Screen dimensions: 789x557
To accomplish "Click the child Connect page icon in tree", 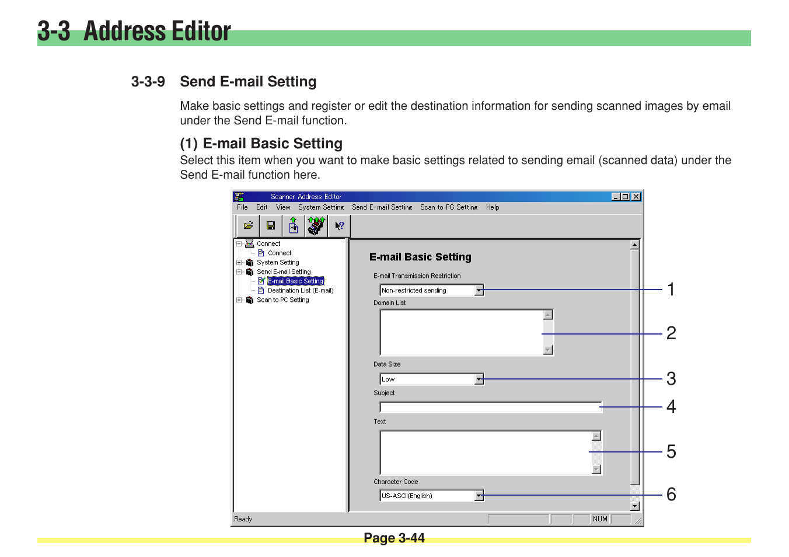I will [x=261, y=253].
